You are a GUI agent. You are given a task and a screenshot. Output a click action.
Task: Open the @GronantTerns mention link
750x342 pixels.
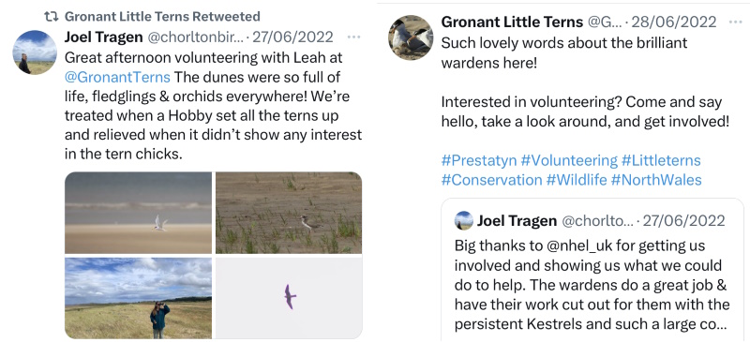[117, 77]
